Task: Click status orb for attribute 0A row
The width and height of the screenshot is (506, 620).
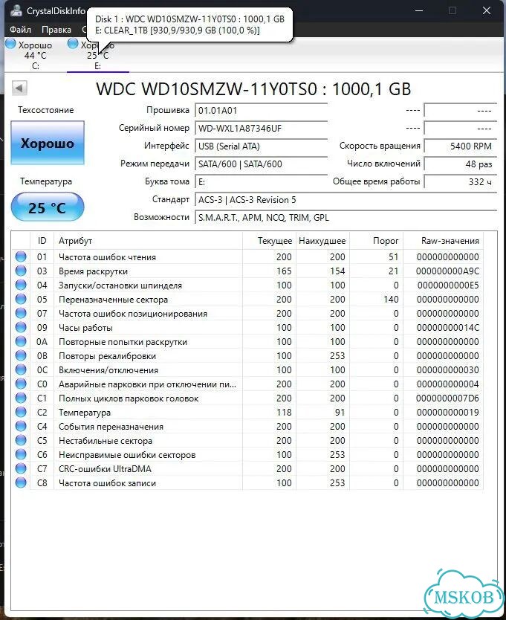Action: (x=21, y=342)
